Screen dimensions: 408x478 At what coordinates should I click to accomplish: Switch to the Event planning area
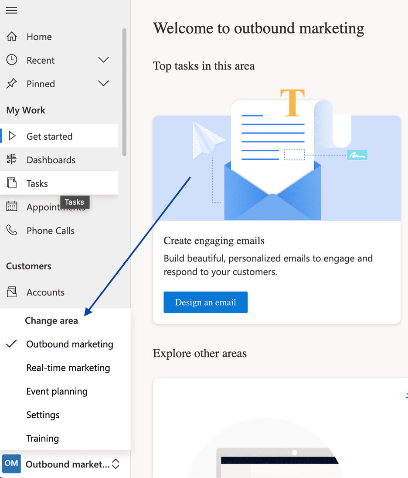click(x=57, y=391)
